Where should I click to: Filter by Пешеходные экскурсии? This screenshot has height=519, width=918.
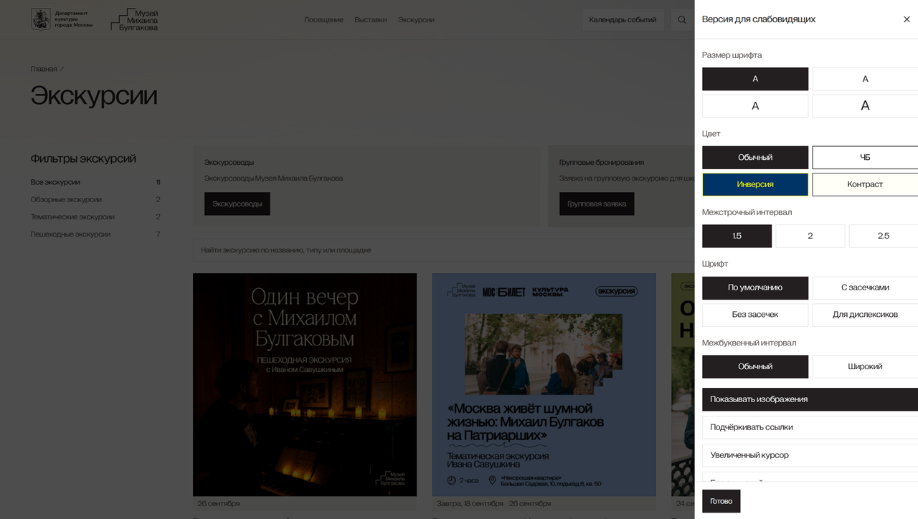[70, 234]
